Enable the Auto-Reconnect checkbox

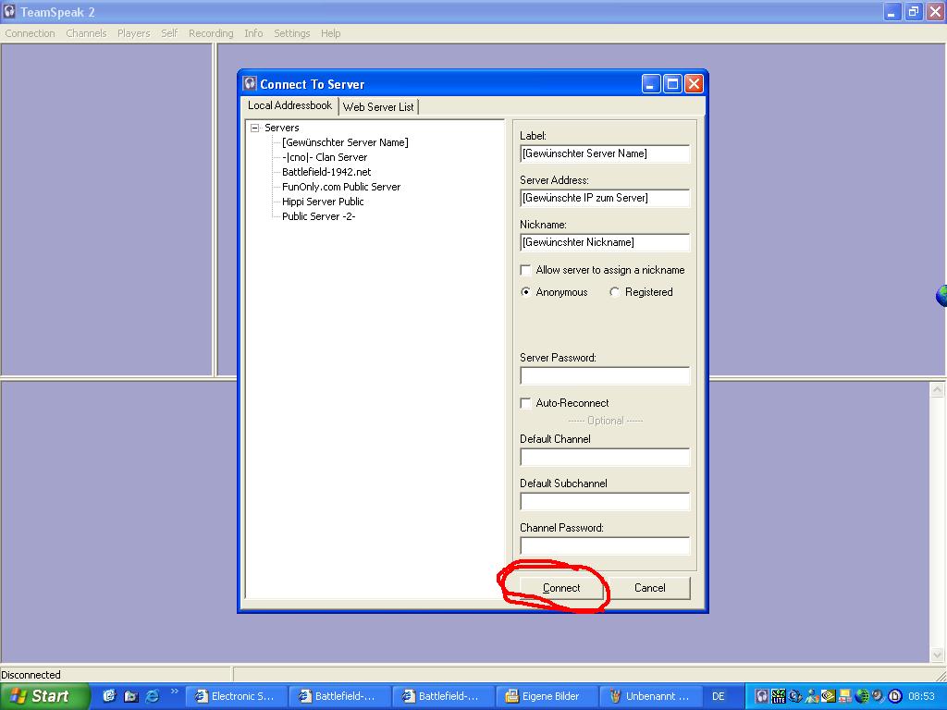tap(525, 403)
